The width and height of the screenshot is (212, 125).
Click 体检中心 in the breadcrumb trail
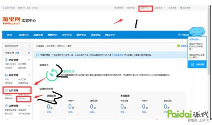coord(61,46)
